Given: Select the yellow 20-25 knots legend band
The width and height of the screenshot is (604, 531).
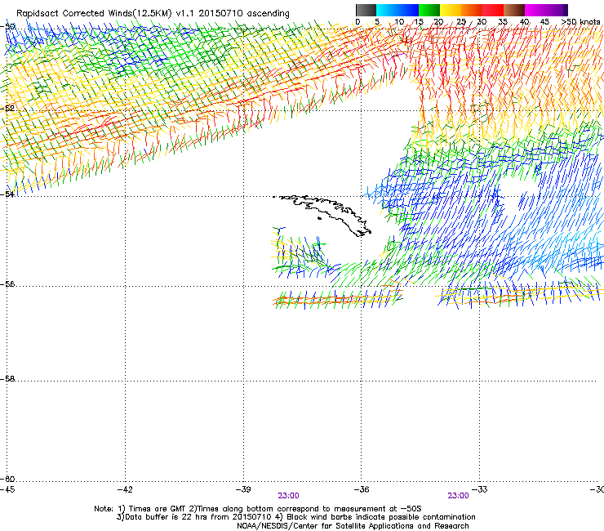Looking at the screenshot, I should 451,10.
